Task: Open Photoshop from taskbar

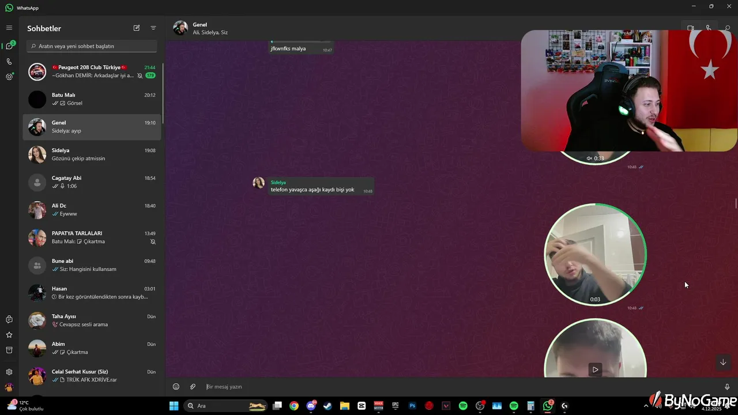Action: click(x=412, y=406)
